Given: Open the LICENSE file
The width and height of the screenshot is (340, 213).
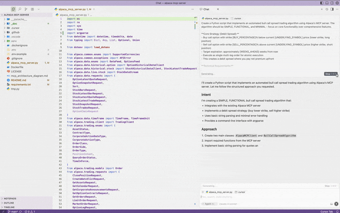Looking at the screenshot, I should [26, 71].
